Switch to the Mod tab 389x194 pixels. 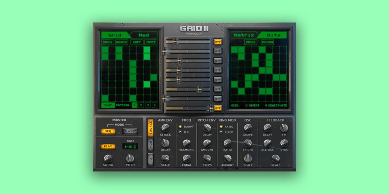(x=144, y=35)
